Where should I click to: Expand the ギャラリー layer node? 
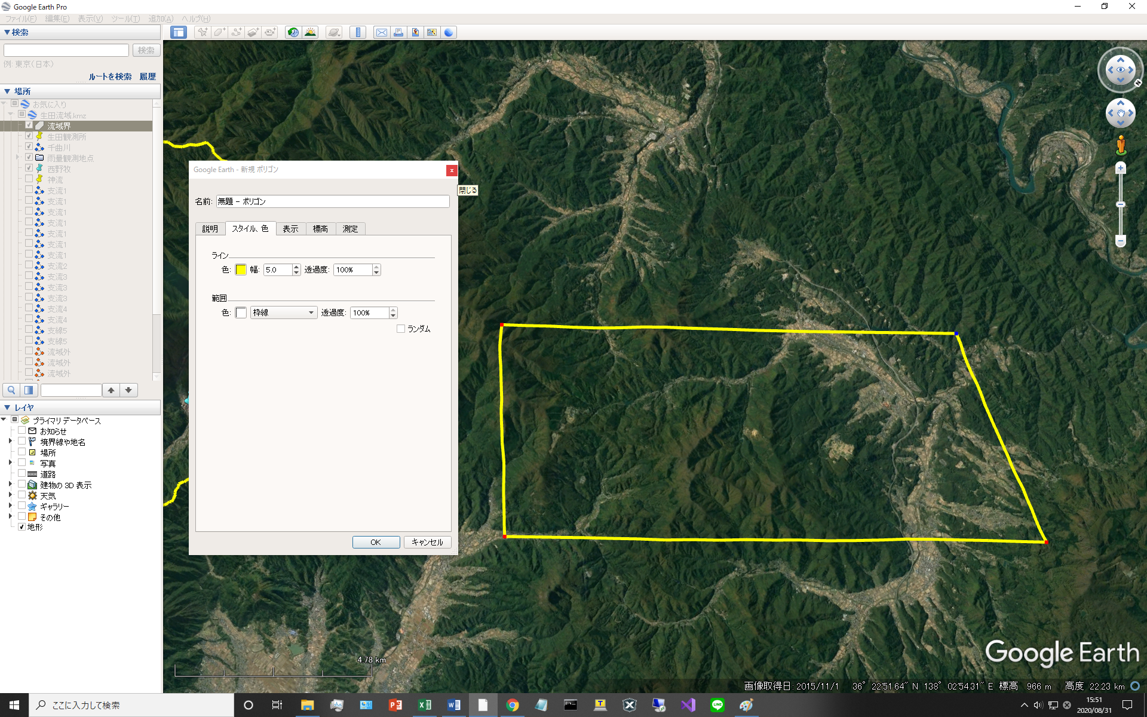pyautogui.click(x=10, y=506)
